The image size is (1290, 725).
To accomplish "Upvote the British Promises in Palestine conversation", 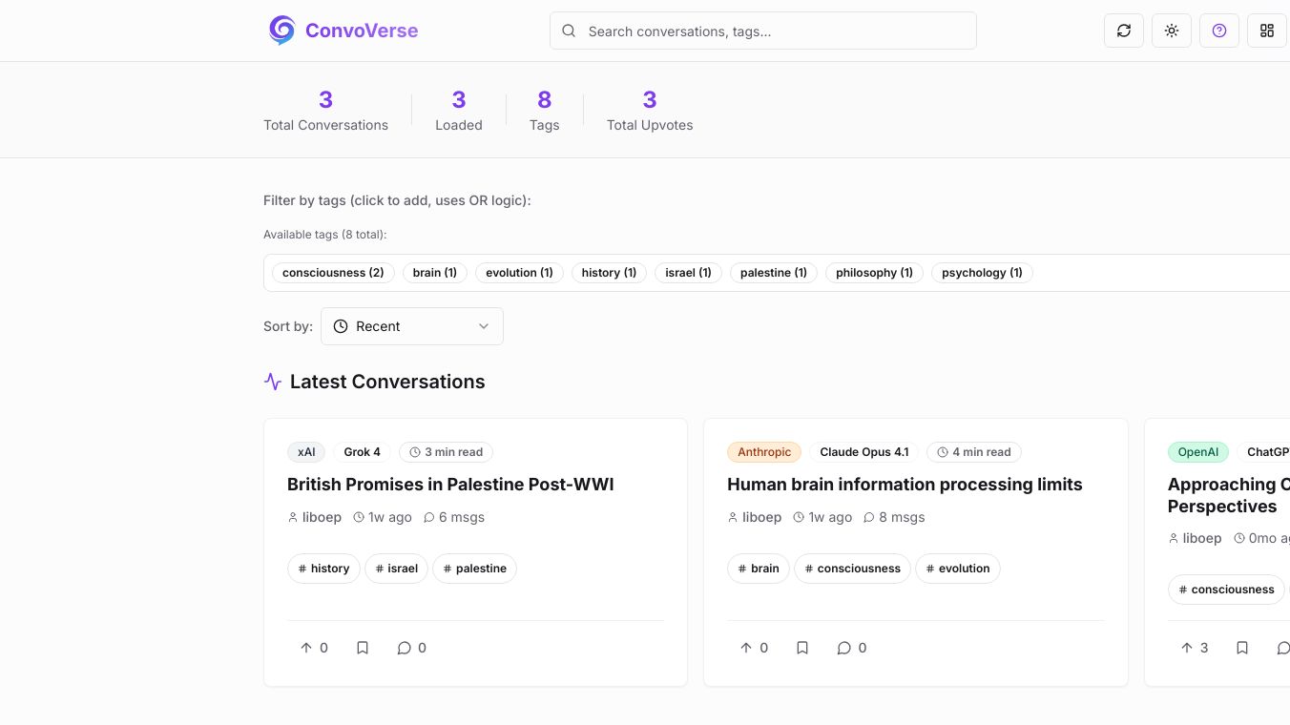I will pyautogui.click(x=314, y=648).
